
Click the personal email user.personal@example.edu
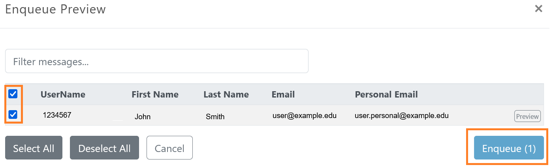pyautogui.click(x=401, y=116)
